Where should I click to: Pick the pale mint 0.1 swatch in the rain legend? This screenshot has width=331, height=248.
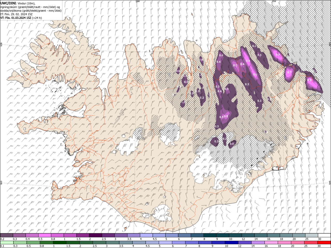pyautogui.click(x=7, y=243)
